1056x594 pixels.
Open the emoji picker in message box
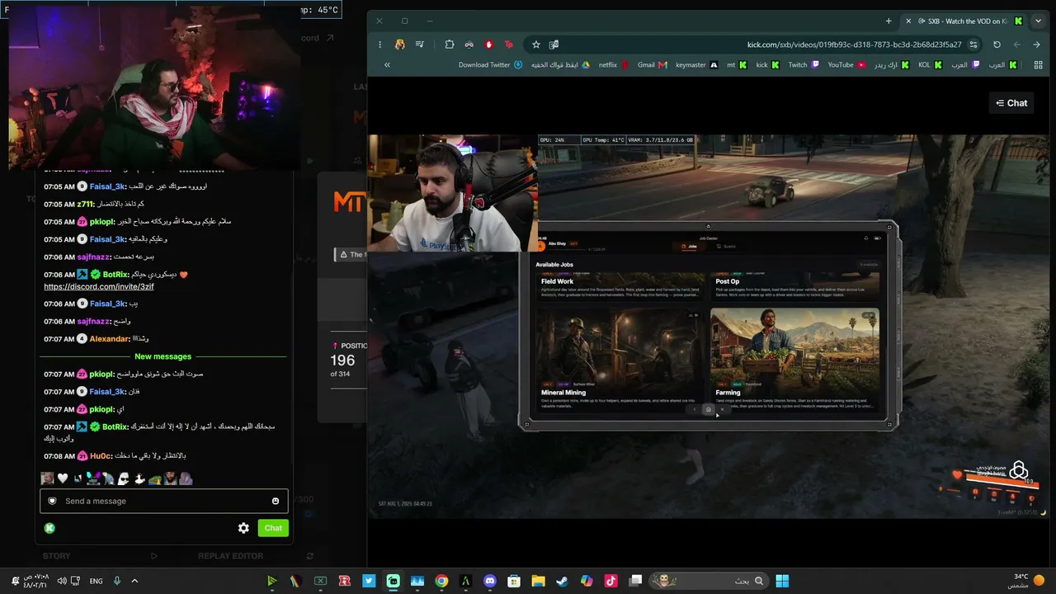276,501
